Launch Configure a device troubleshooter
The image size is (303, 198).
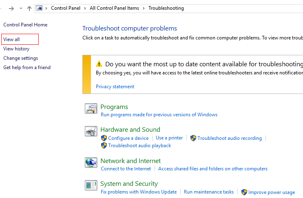[128, 138]
